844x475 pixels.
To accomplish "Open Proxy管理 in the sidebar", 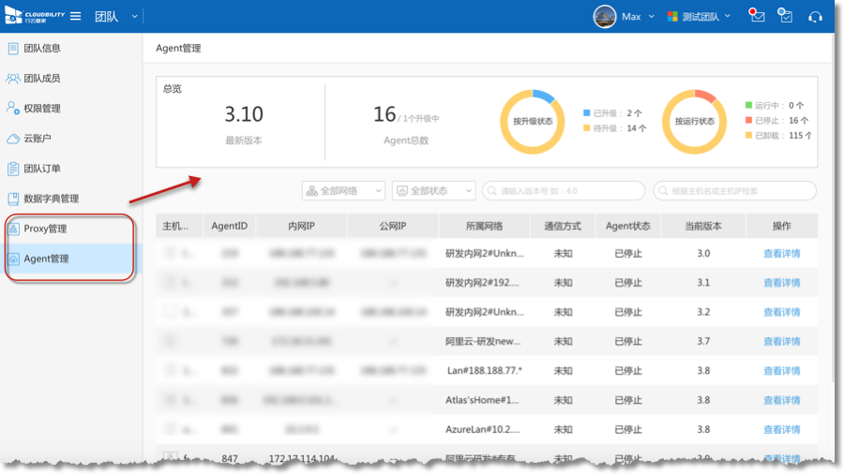I will pos(45,229).
